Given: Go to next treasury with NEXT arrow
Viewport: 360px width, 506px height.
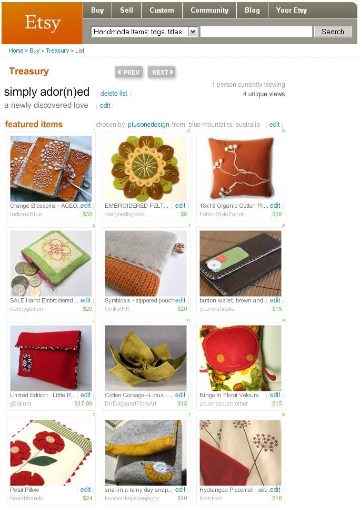Looking at the screenshot, I should [162, 72].
